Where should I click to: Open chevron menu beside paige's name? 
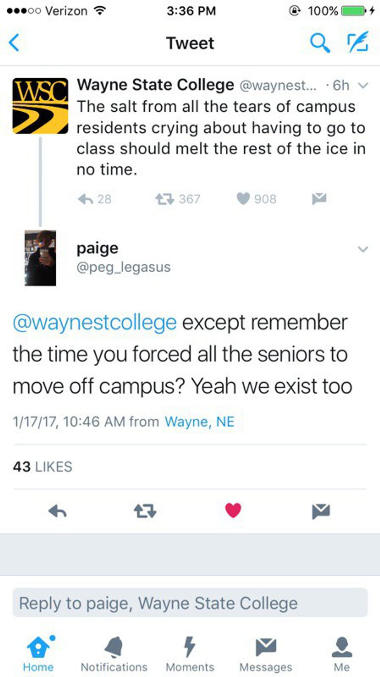[363, 249]
